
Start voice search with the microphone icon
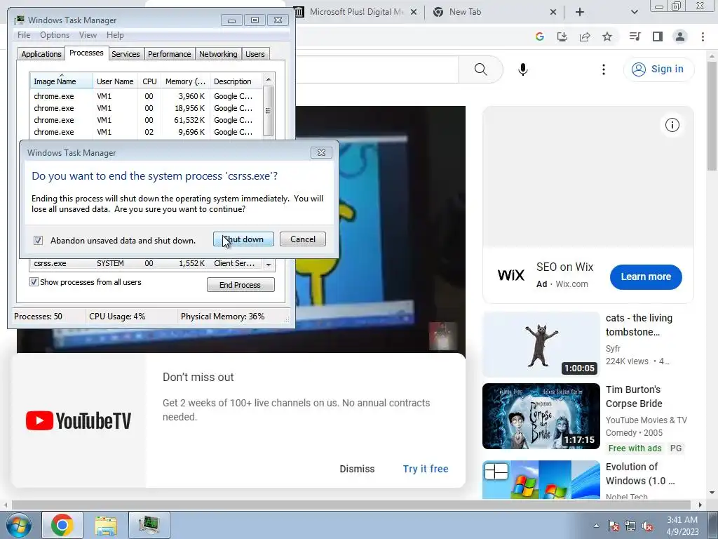(x=523, y=69)
